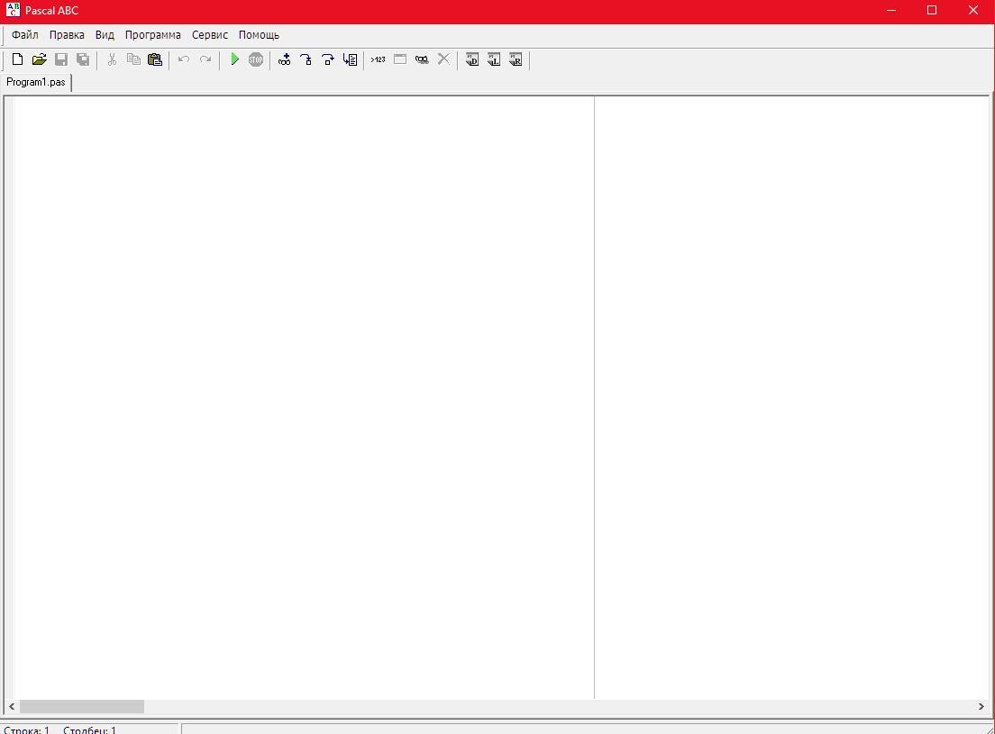Image resolution: width=995 pixels, height=734 pixels.
Task: Click the horizontal scrollbar right arrow
Action: 981,707
